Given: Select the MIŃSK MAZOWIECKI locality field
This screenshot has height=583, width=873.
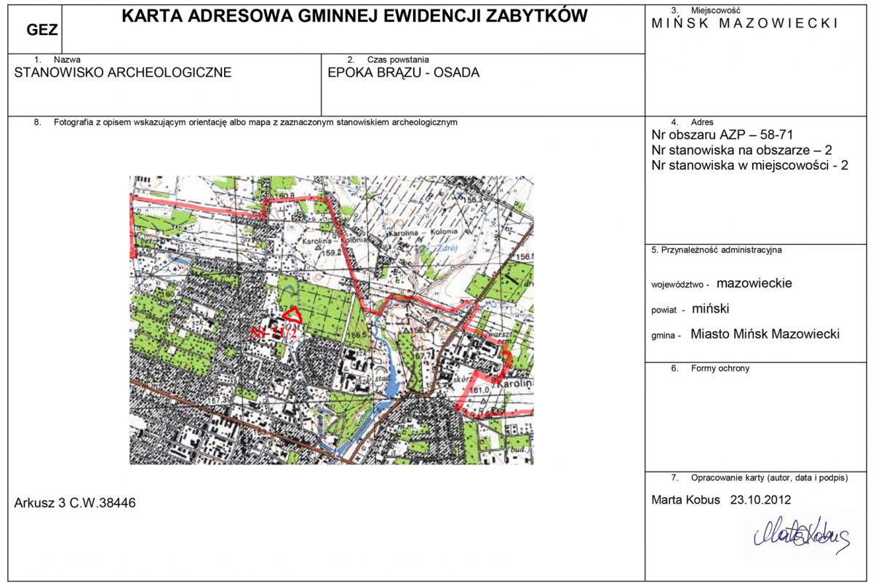Looking at the screenshot, I should coord(745,23).
